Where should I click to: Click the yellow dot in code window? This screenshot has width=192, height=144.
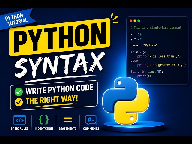pos(135,21)
